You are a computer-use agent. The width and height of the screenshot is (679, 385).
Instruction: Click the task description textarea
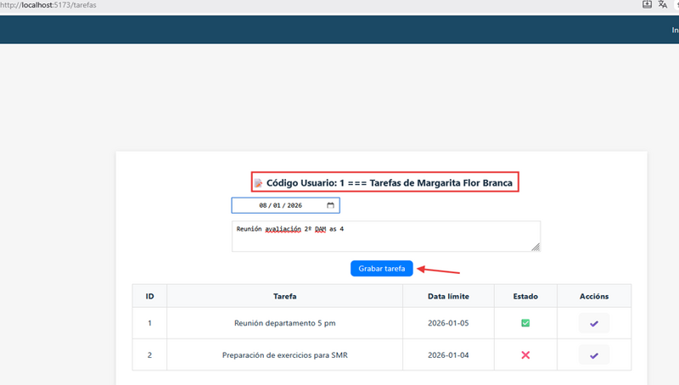point(386,237)
